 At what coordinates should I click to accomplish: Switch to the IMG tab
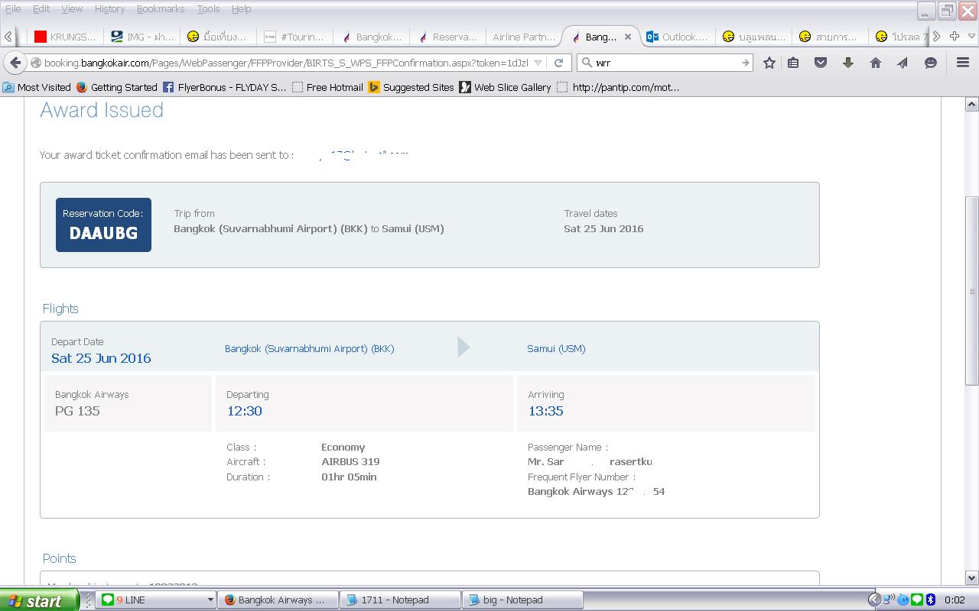141,36
